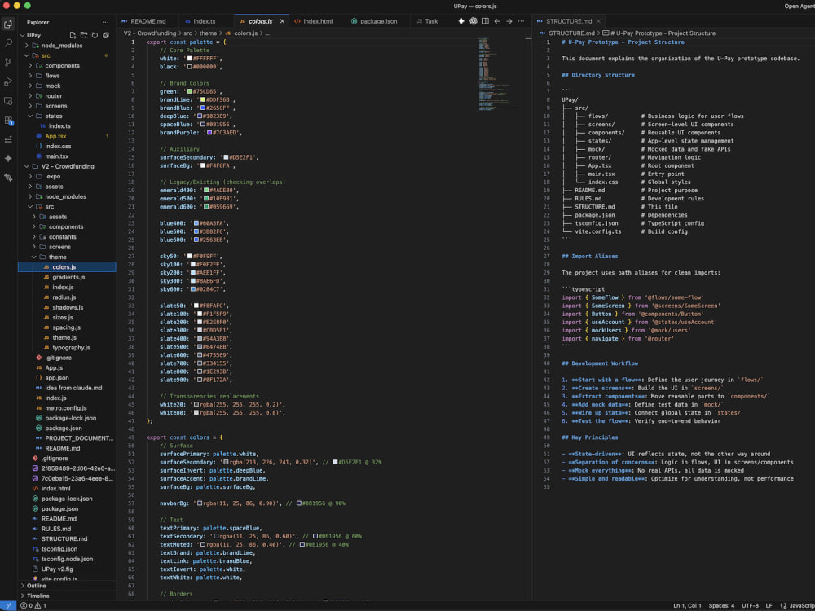Open App.tsx in the Explorer
The height and width of the screenshot is (611, 815).
coord(55,137)
